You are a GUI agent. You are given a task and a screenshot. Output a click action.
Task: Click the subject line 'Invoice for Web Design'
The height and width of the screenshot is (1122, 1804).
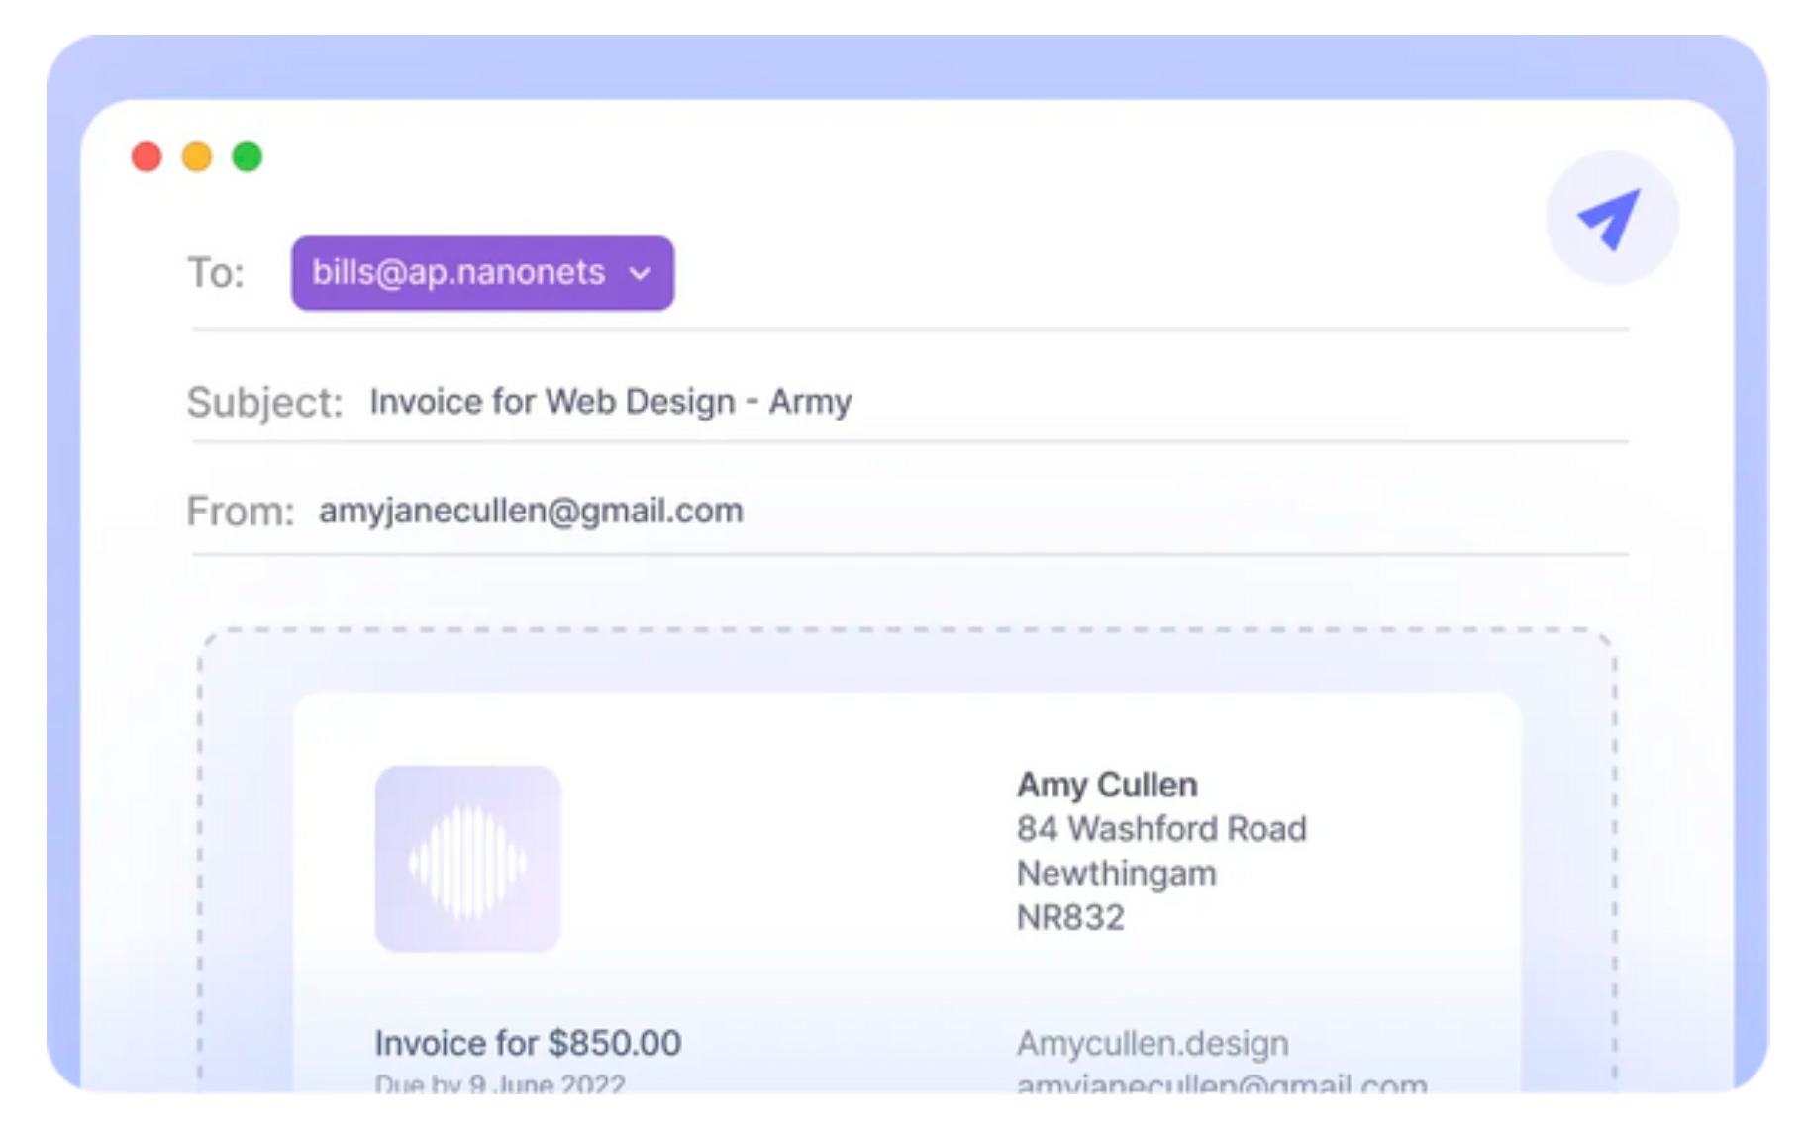(610, 402)
